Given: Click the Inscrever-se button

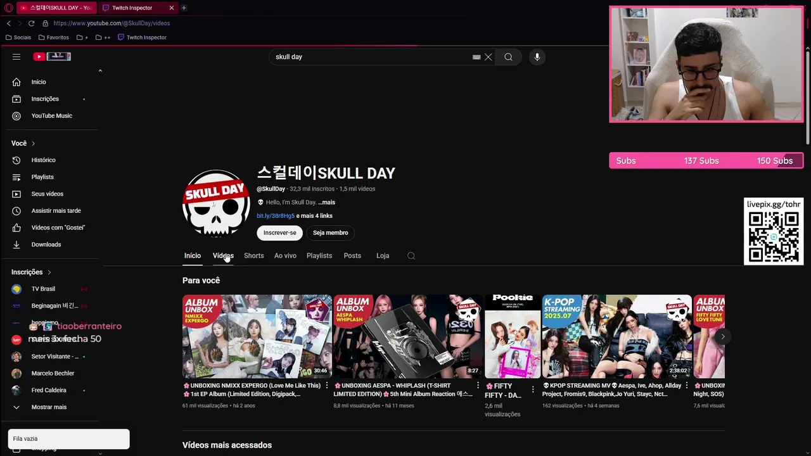Looking at the screenshot, I should point(280,233).
